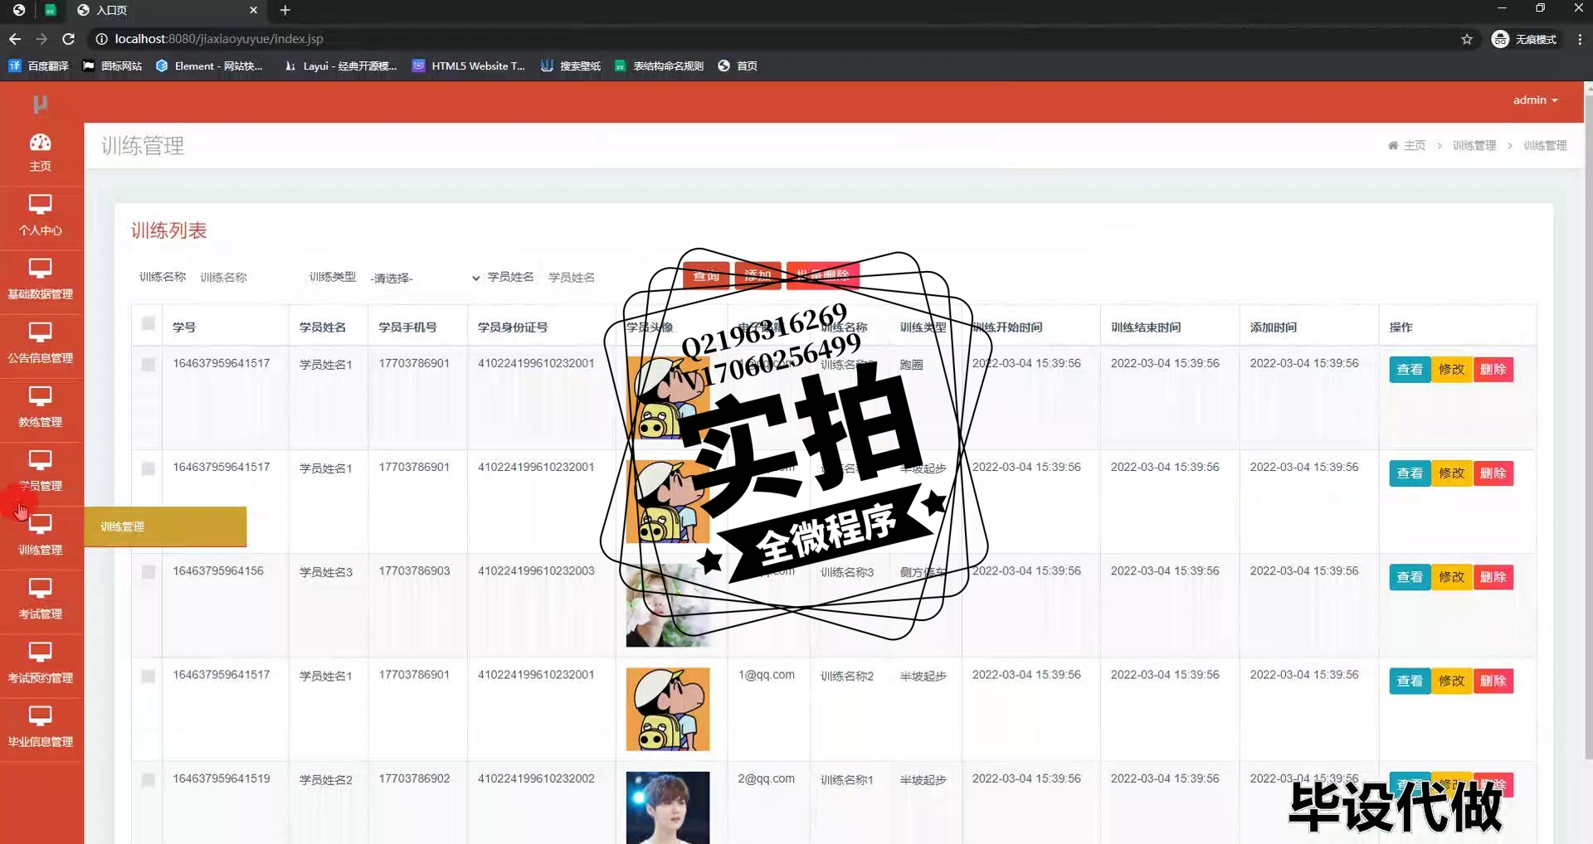Open 教练管理 sidebar item

[x=41, y=409]
